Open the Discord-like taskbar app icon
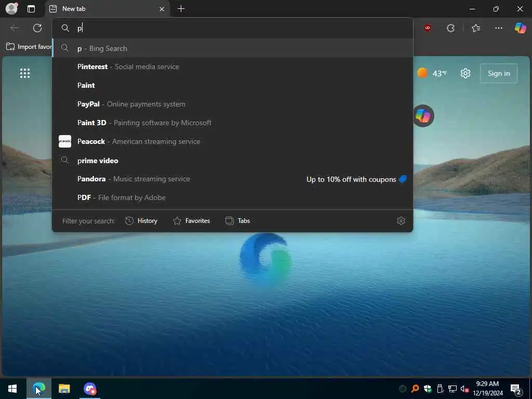The height and width of the screenshot is (399, 532). pyautogui.click(x=90, y=389)
